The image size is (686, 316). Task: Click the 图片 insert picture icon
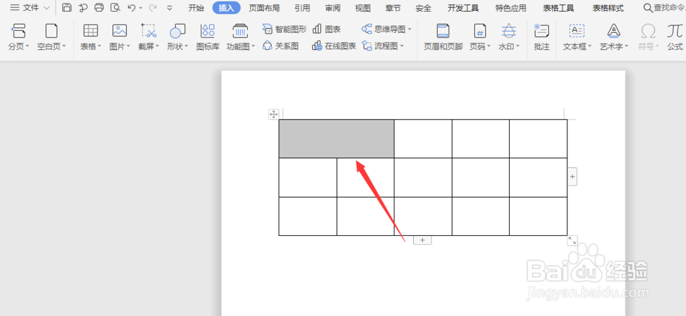pos(119,31)
